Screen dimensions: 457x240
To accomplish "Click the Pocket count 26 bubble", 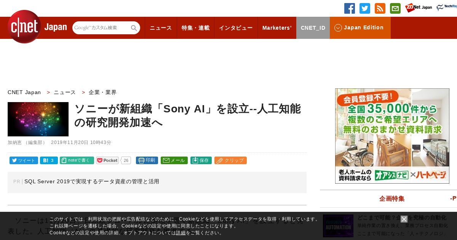I will [126, 160].
